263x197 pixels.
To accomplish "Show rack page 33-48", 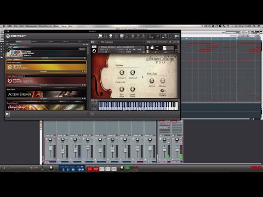I will (x=159, y=42).
